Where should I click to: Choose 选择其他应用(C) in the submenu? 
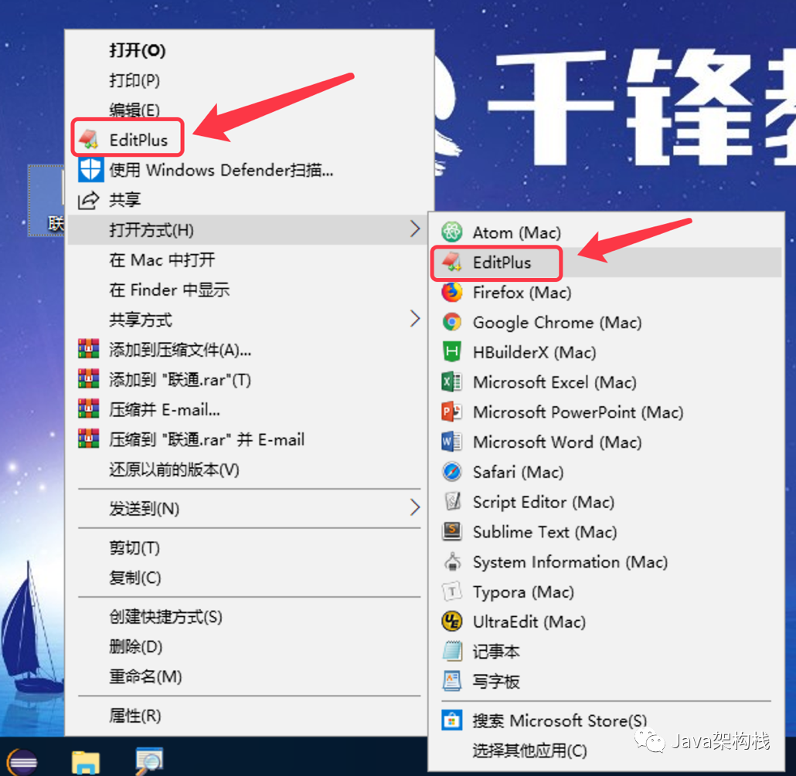tap(529, 751)
